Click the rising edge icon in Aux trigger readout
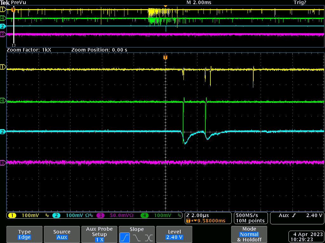This screenshot has width=325, height=243. click(x=294, y=215)
